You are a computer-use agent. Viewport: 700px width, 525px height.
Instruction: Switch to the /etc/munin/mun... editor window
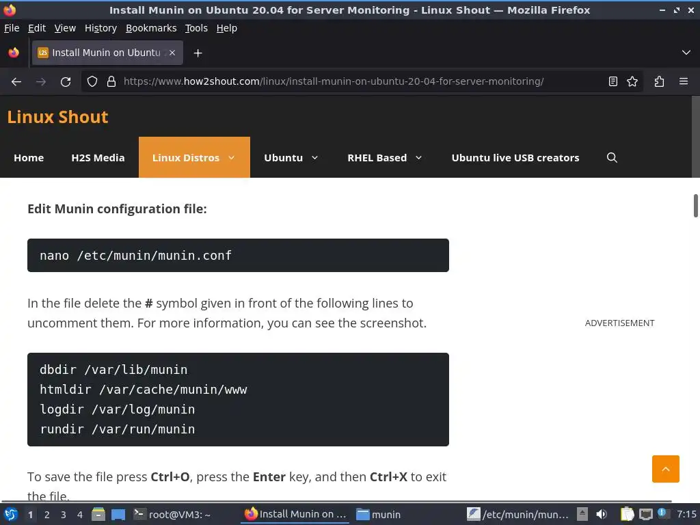[518, 514]
